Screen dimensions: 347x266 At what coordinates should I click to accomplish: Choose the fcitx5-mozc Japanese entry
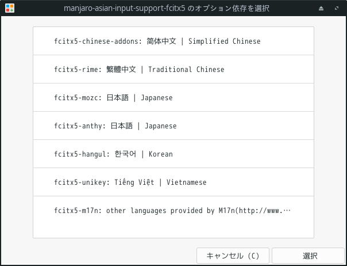pyautogui.click(x=173, y=97)
